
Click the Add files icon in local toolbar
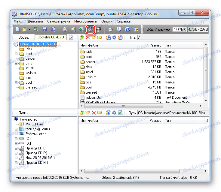coord(108,113)
